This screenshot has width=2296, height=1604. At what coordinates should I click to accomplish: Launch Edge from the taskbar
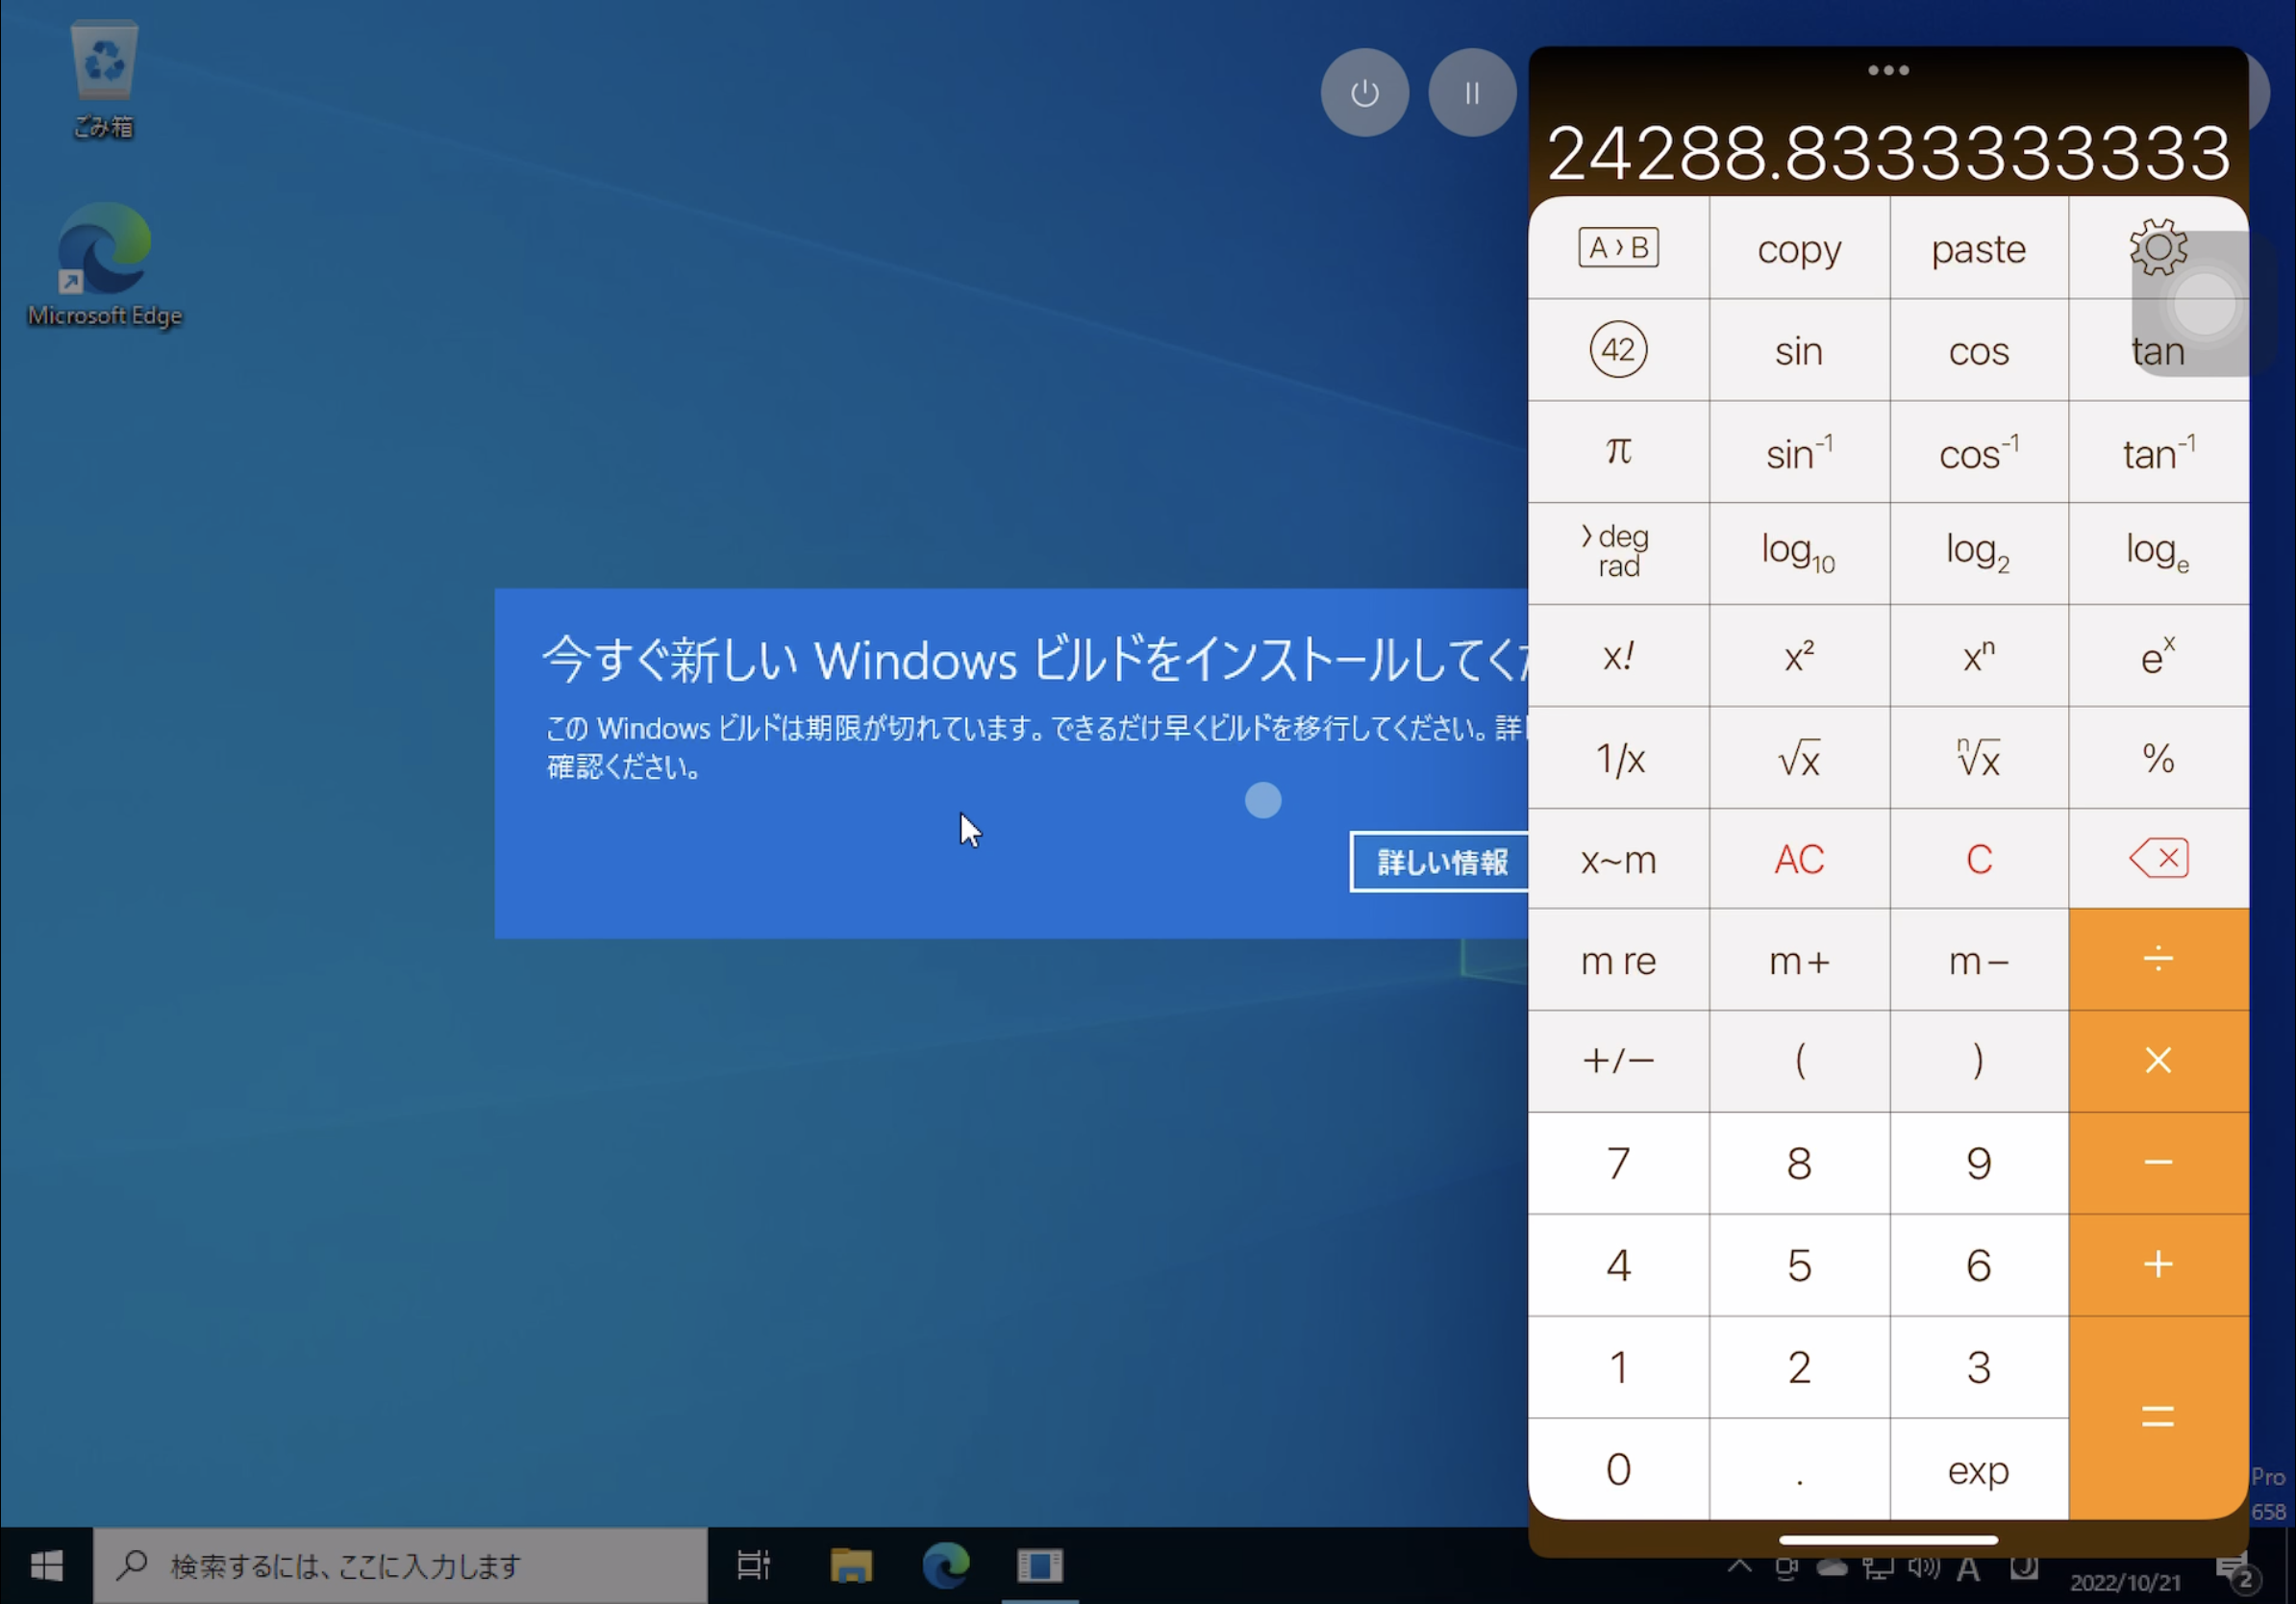point(945,1565)
